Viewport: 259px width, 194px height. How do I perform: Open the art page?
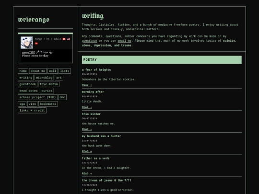tap(59, 78)
